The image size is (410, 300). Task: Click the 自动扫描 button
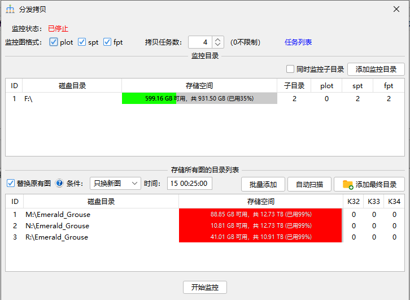pyautogui.click(x=309, y=184)
